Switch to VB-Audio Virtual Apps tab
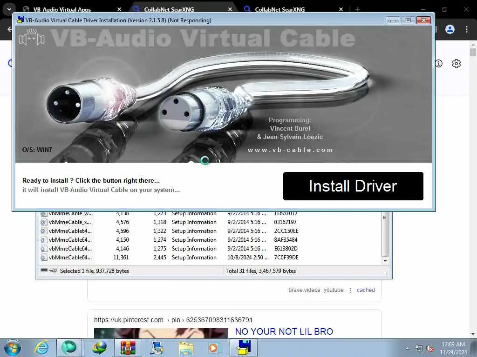This screenshot has height=357, width=477. pos(62,9)
